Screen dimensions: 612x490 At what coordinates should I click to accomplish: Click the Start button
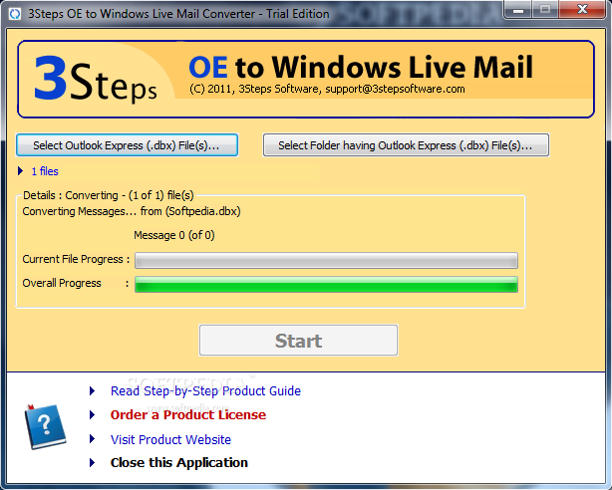pos(298,341)
